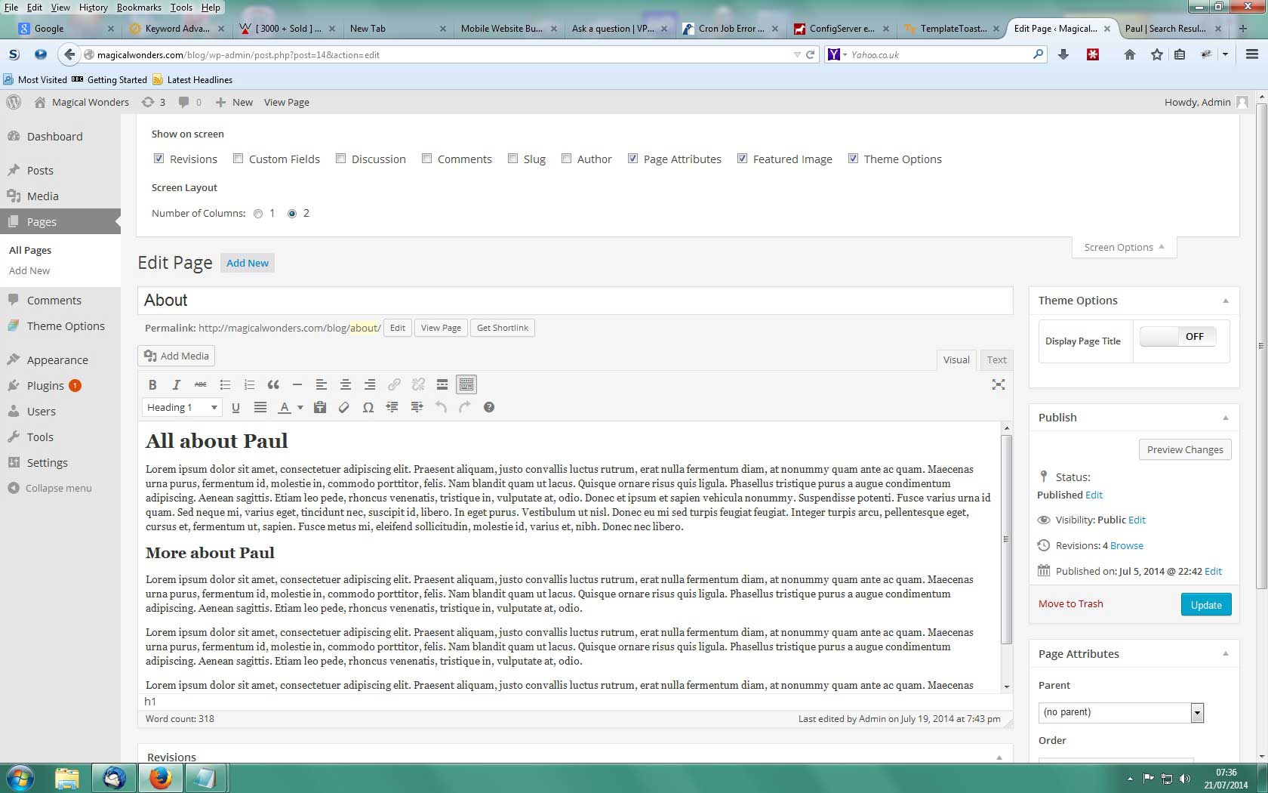
Task: Insert special character with omega icon
Action: coord(368,408)
